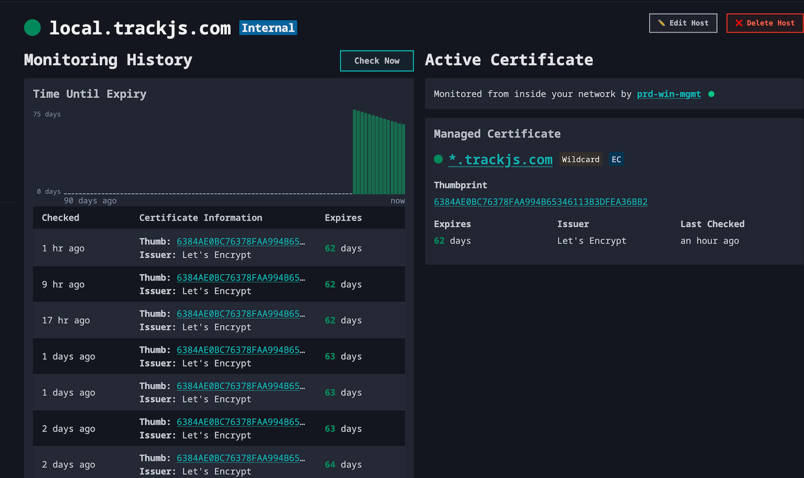Click the Delete Host button
Screen dimensions: 804x478
coord(765,23)
